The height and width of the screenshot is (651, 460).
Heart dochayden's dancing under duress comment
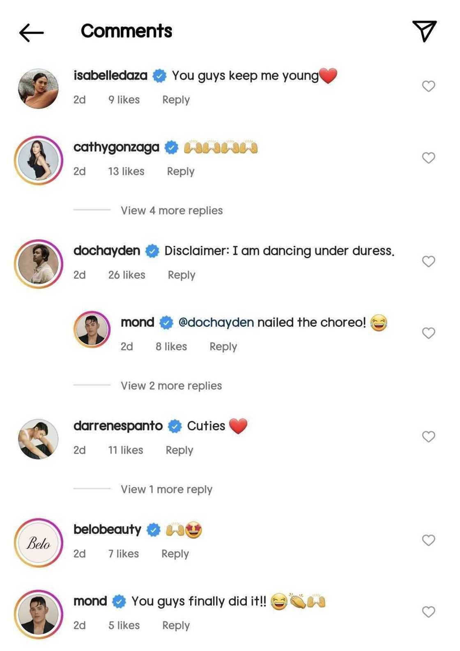[428, 261]
